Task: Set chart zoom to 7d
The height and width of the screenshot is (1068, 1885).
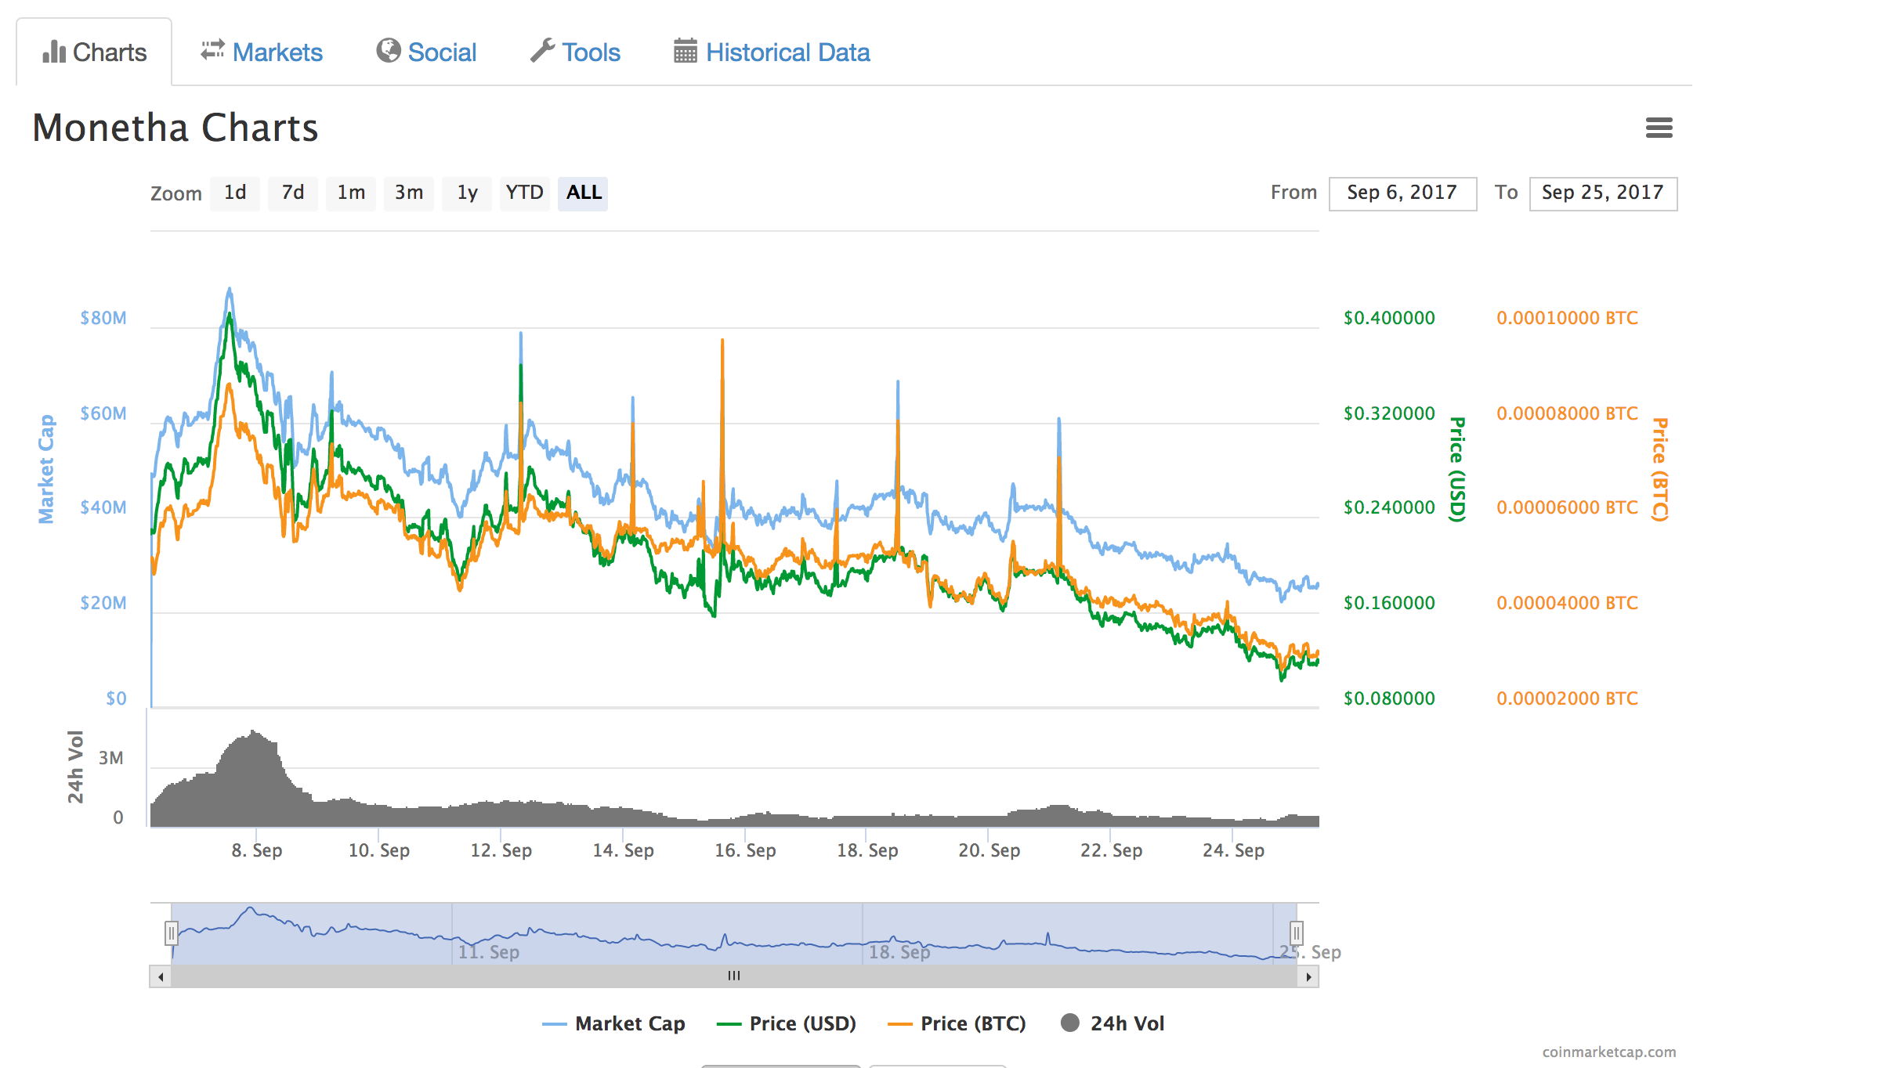Action: point(293,193)
